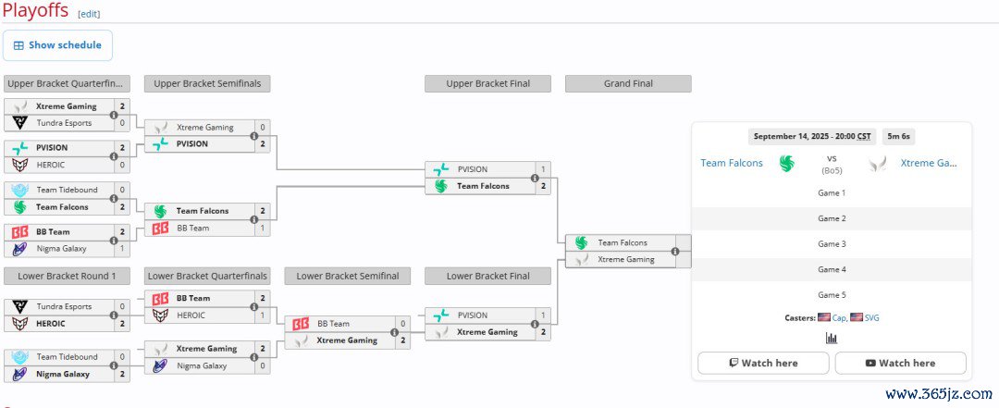Open info icon for Upper Bracket Semifinal Xtreme Gaming vs PVISION
Screen dimensions: 999x408
point(253,136)
